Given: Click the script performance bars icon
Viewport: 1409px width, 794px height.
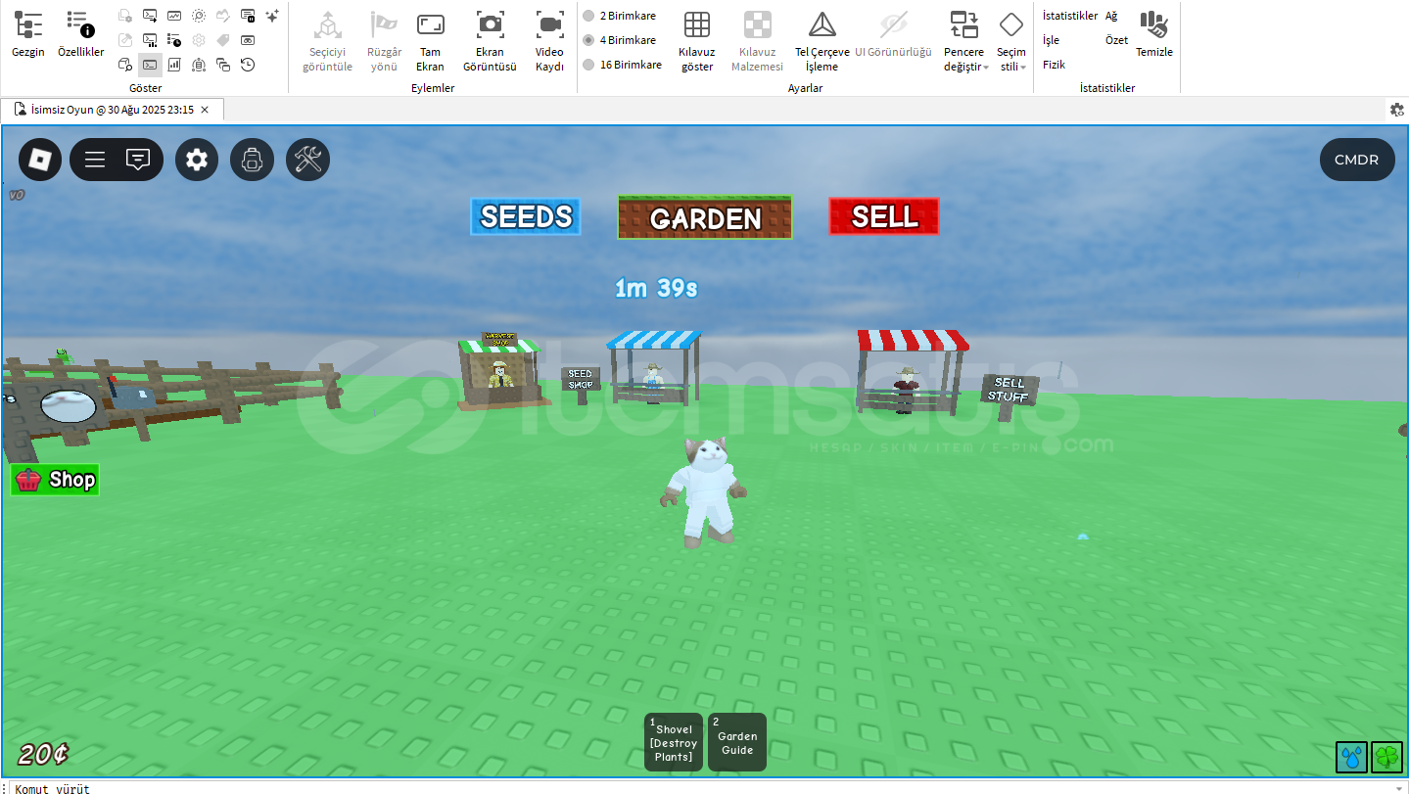Looking at the screenshot, I should tap(150, 40).
